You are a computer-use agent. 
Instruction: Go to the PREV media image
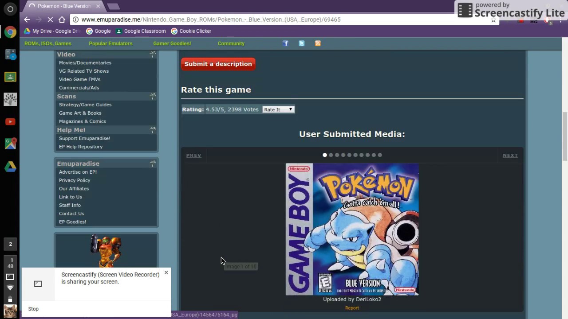[x=193, y=156]
